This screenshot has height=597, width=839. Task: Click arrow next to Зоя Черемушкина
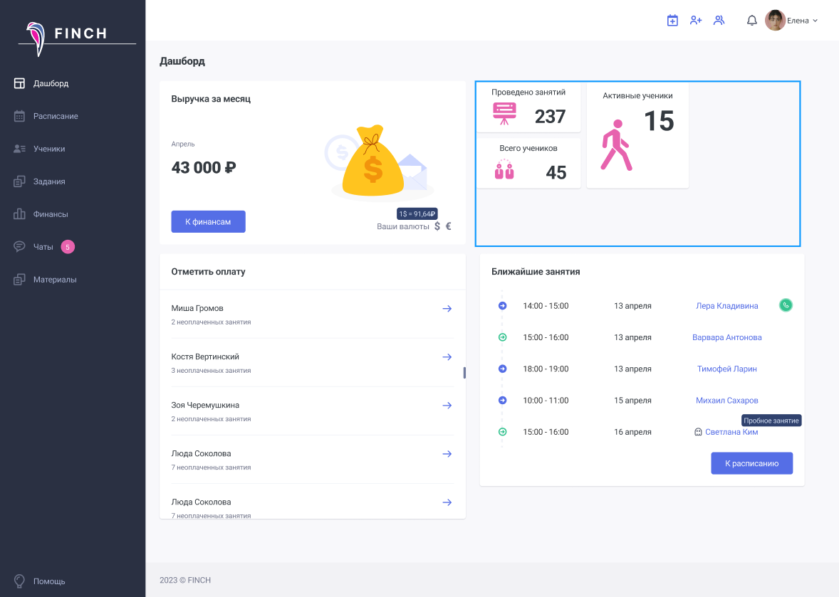(x=447, y=406)
